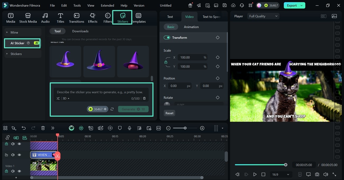Click the timeline zoom slider
344x180 pixels.
point(185,128)
